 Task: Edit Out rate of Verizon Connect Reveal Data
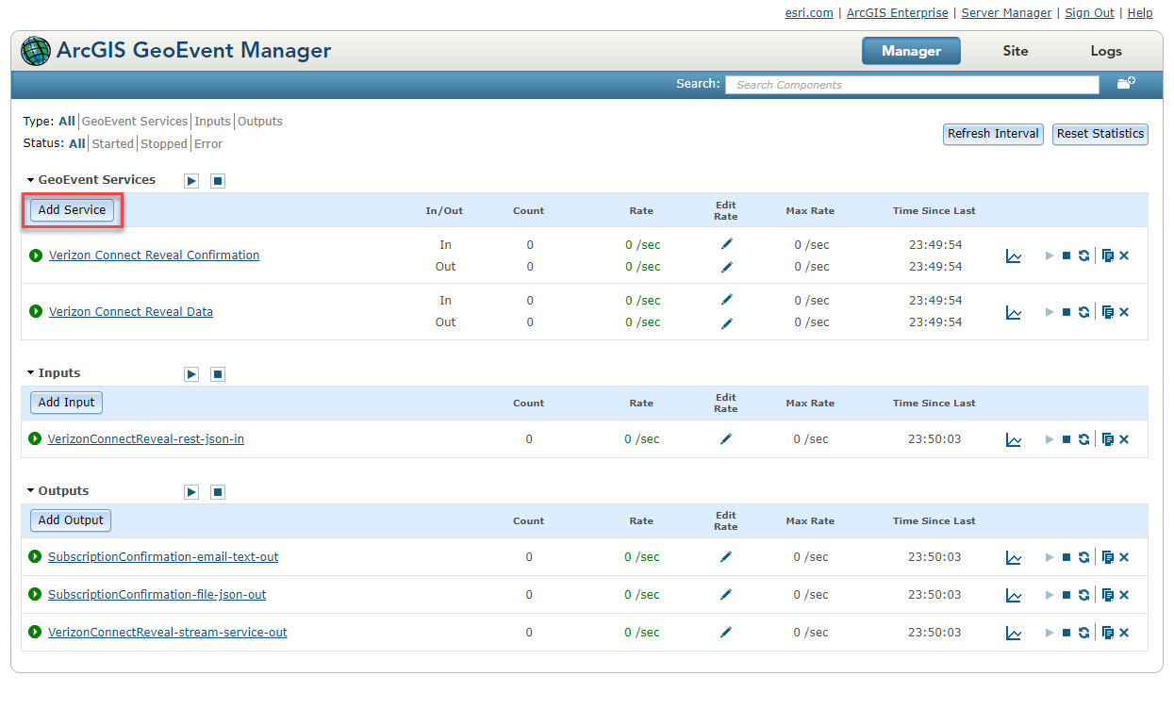[x=726, y=322]
